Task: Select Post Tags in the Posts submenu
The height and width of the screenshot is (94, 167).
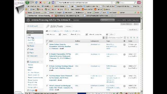Action: coord(31,40)
